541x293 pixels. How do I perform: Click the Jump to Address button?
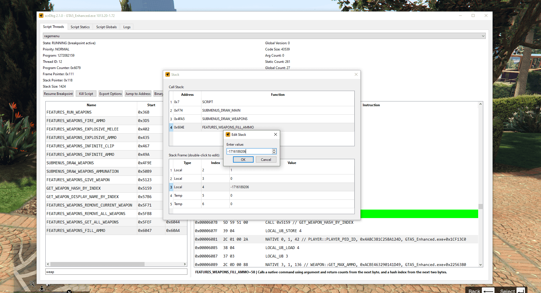[x=138, y=94]
